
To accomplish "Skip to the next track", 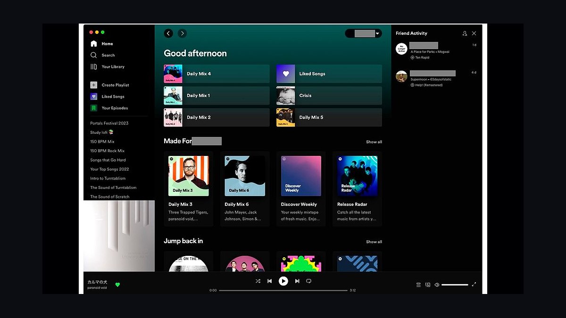I will (297, 281).
